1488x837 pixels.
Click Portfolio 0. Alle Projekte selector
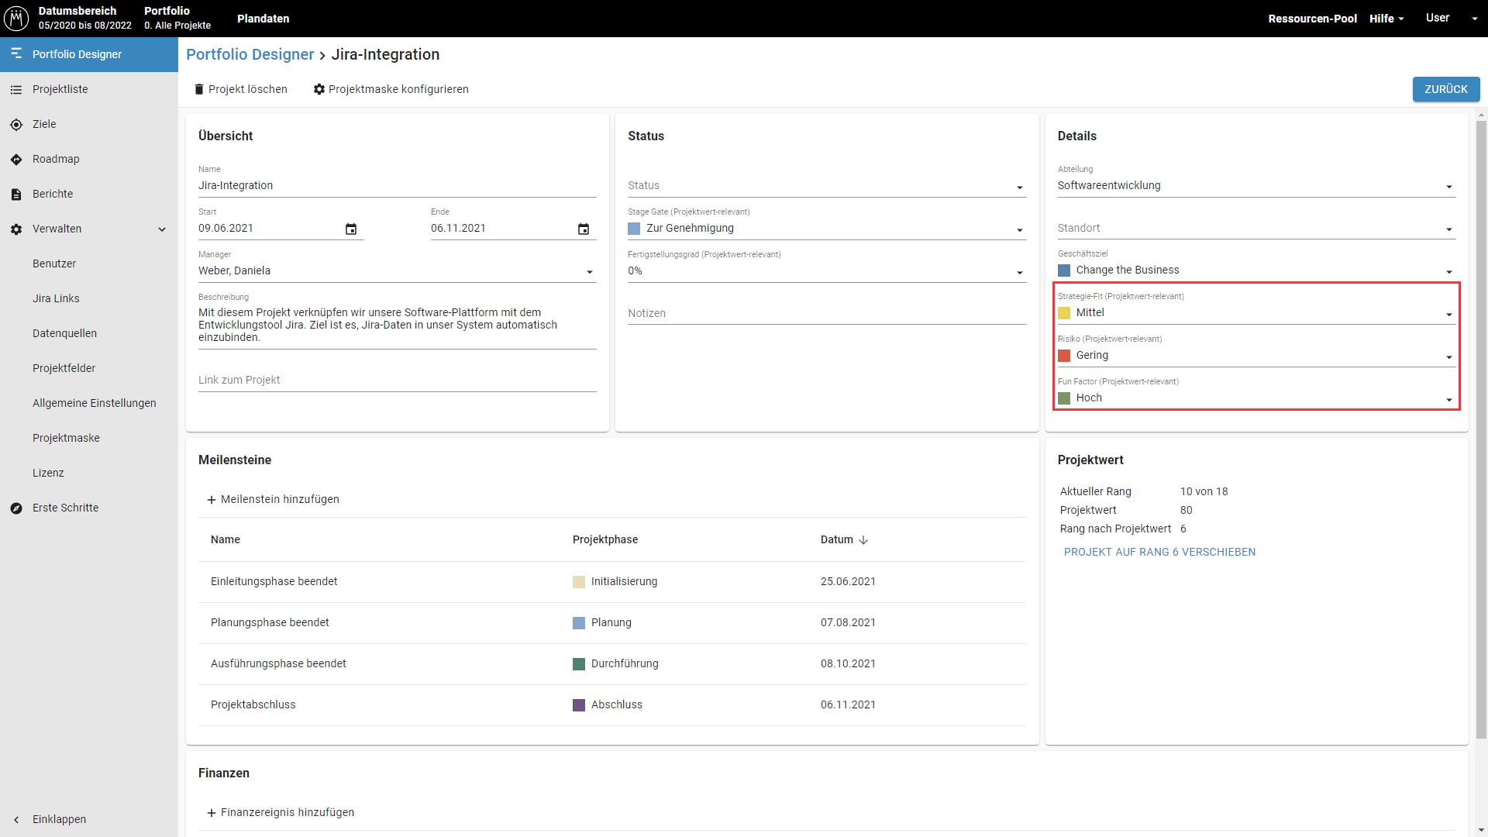(x=177, y=18)
